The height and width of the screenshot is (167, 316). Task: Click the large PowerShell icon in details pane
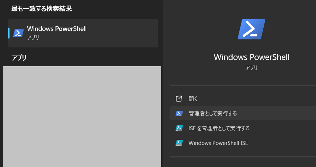tap(251, 29)
